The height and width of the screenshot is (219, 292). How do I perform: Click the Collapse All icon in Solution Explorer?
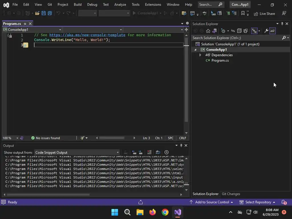click(239, 31)
